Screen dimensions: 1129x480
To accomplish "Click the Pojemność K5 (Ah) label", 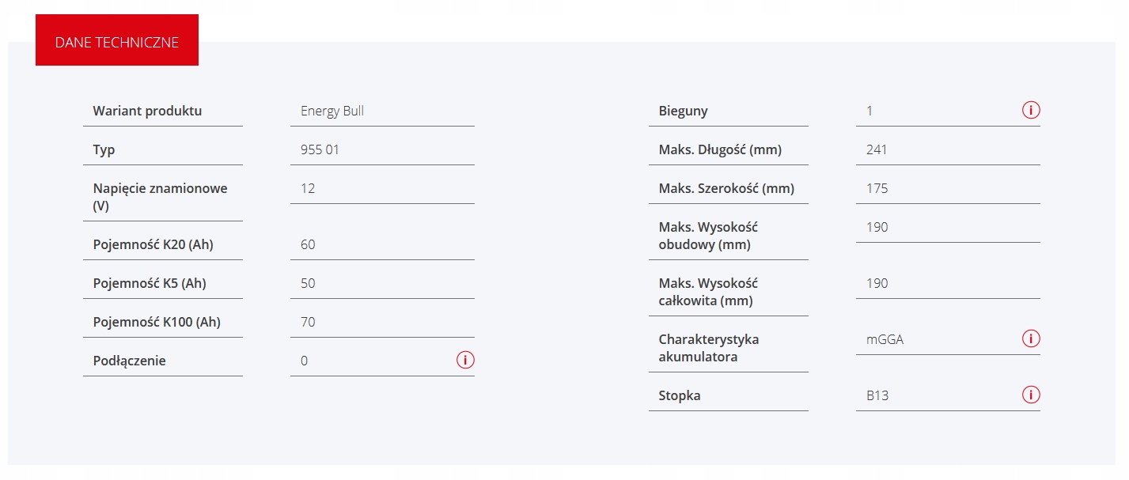I will click(150, 283).
